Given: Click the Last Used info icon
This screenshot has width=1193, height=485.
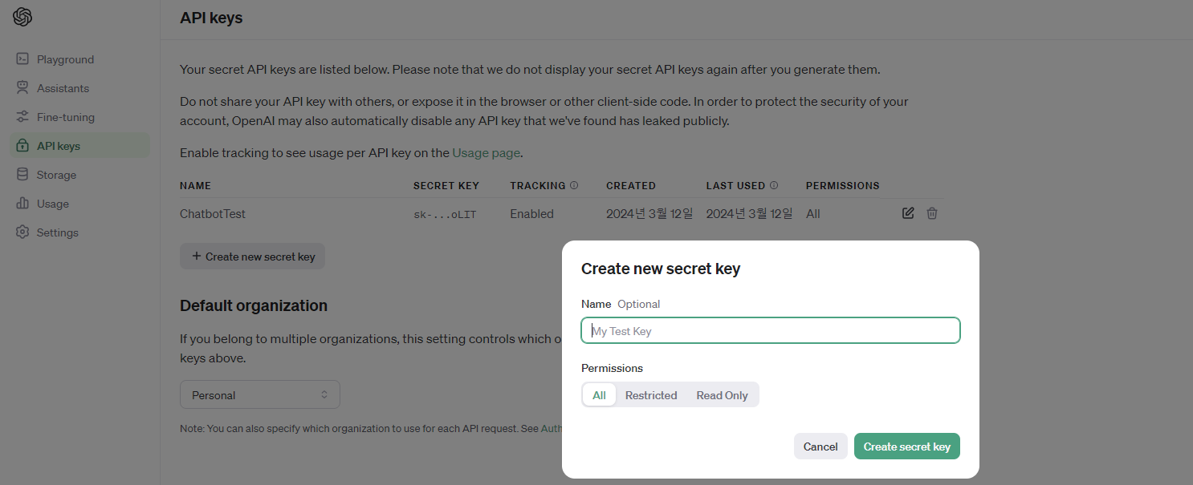Looking at the screenshot, I should (774, 185).
